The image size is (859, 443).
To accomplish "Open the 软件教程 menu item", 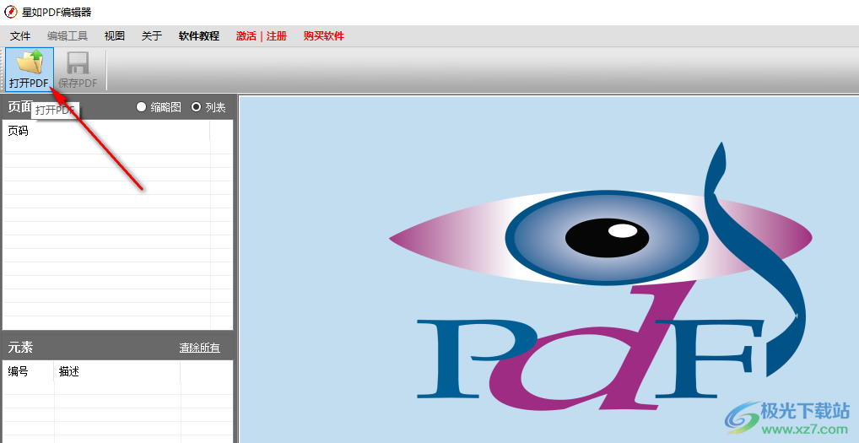I will click(199, 36).
